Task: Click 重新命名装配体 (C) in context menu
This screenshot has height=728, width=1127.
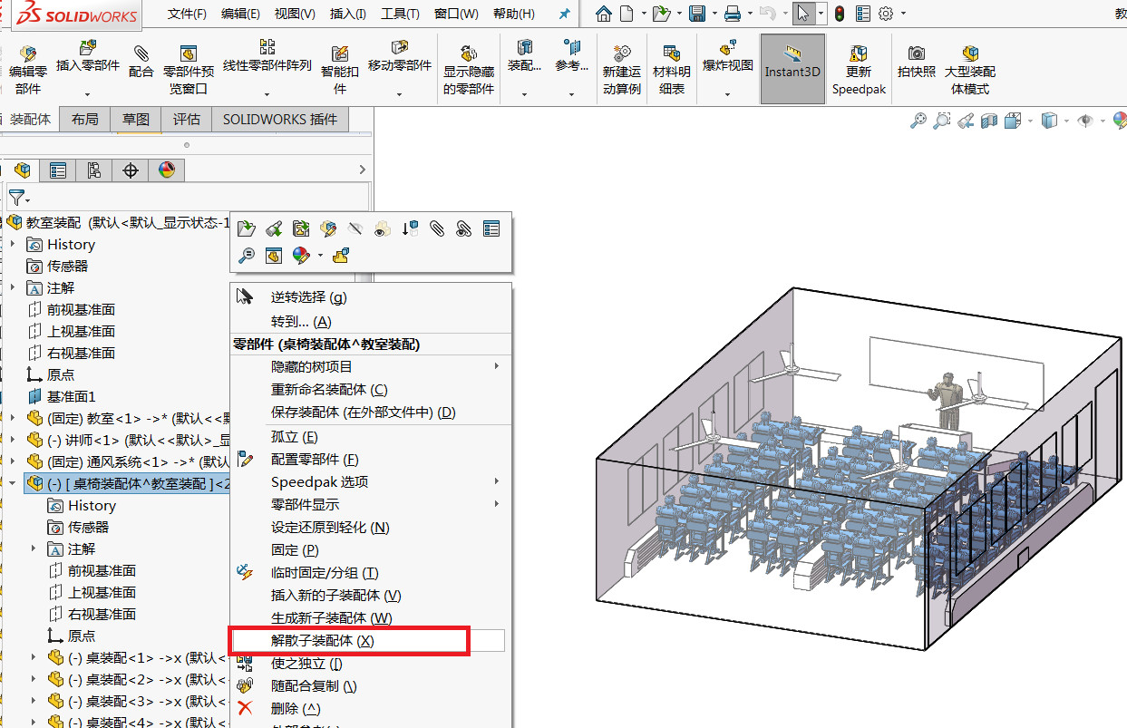Action: (x=329, y=389)
